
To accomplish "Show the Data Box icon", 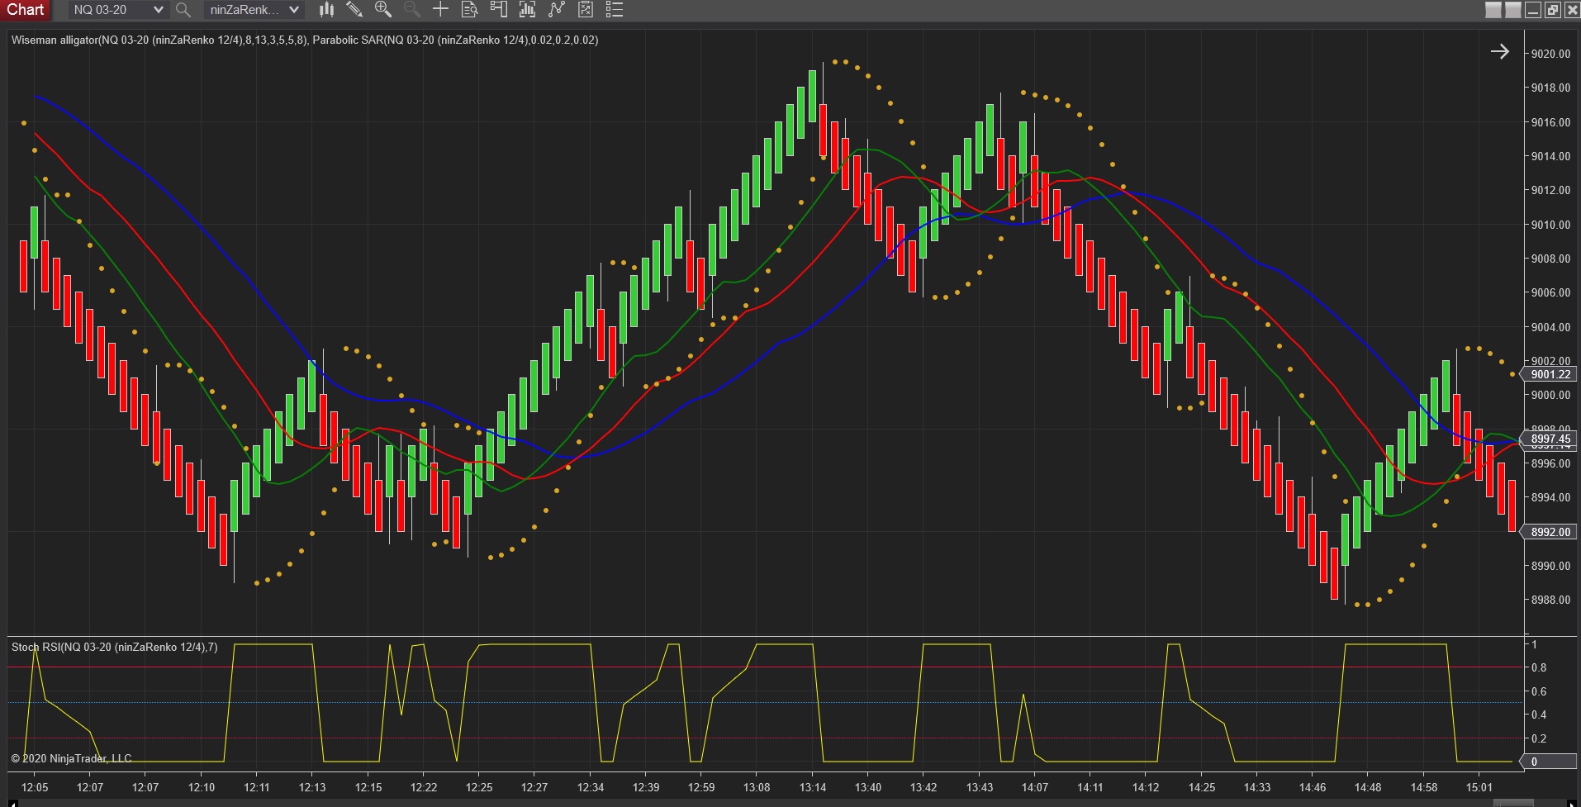I will (x=469, y=10).
